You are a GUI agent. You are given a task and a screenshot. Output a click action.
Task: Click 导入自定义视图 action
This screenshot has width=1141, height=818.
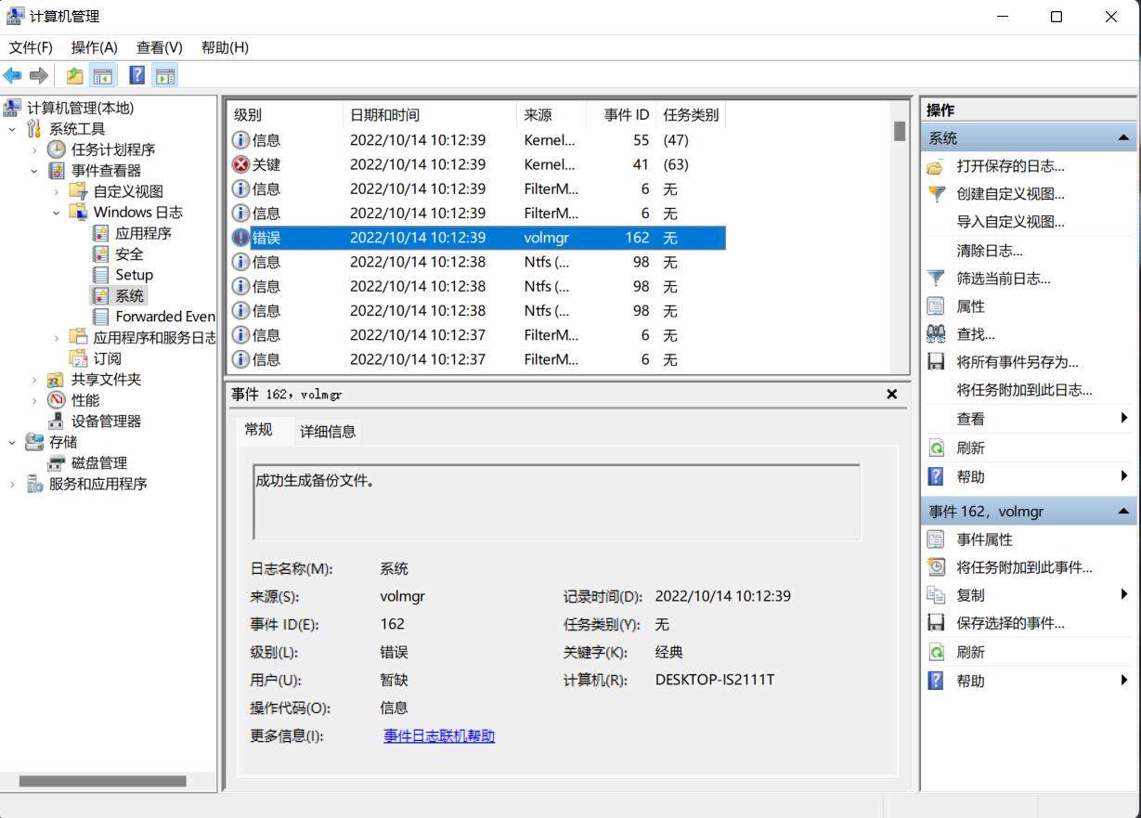click(1010, 222)
